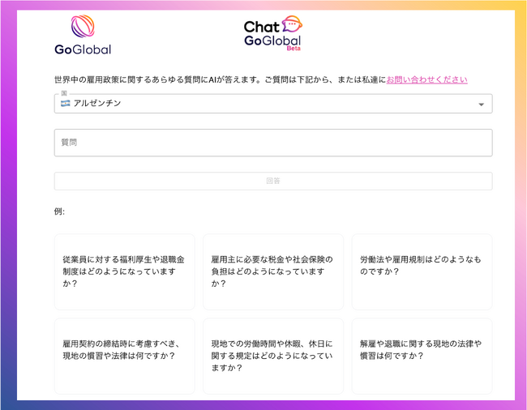Pick the 雇用契約の締結時 example question
527x410 pixels.
[x=125, y=349]
